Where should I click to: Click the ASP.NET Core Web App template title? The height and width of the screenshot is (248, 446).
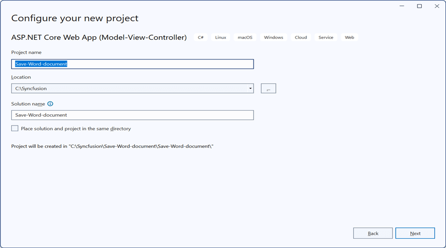pyautogui.click(x=99, y=37)
